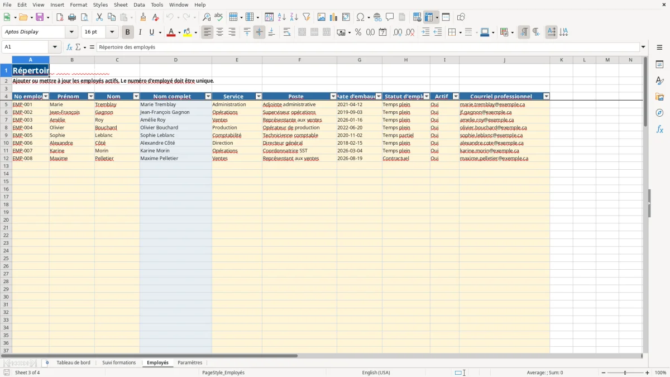Increase the cell indent
The height and width of the screenshot is (377, 670).
point(425,32)
